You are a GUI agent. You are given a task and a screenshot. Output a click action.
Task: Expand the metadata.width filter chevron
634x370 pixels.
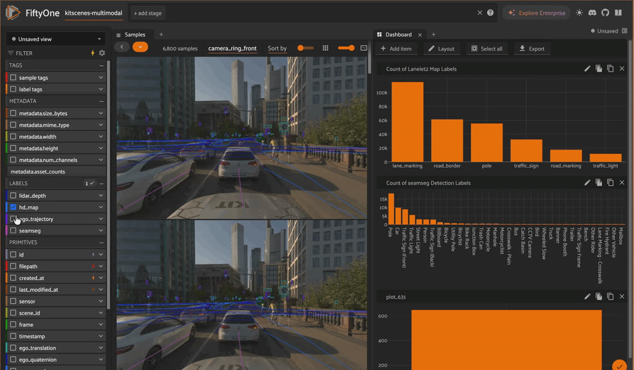tap(100, 137)
